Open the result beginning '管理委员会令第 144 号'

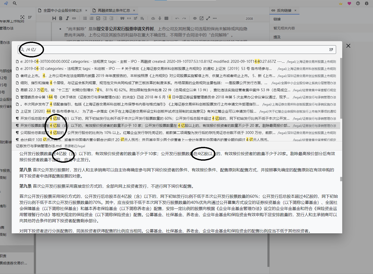(x=176, y=97)
